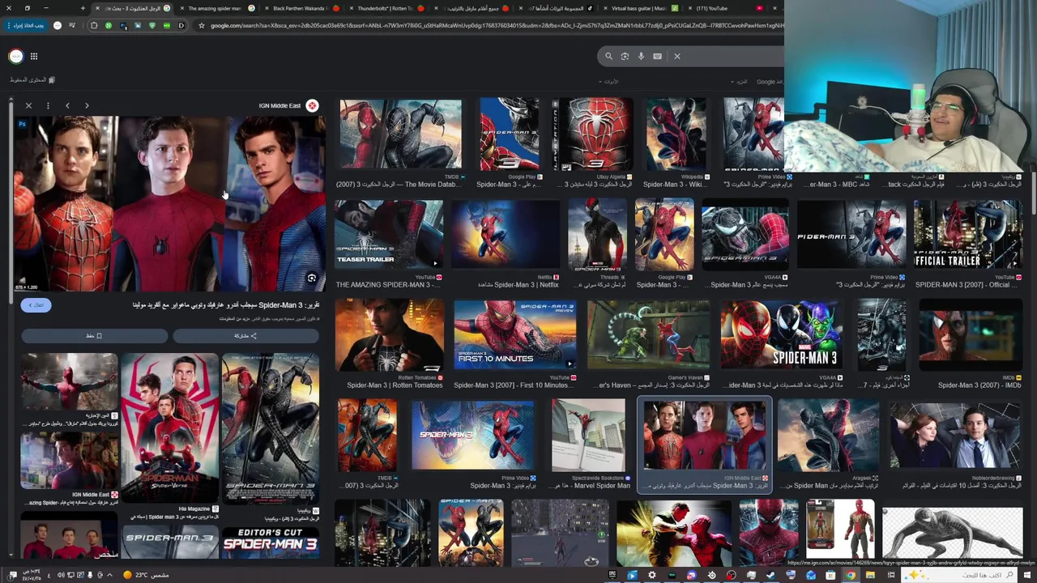Open the Spider-Man action figure thumbnail
The width and height of the screenshot is (1037, 583).
[x=840, y=530]
